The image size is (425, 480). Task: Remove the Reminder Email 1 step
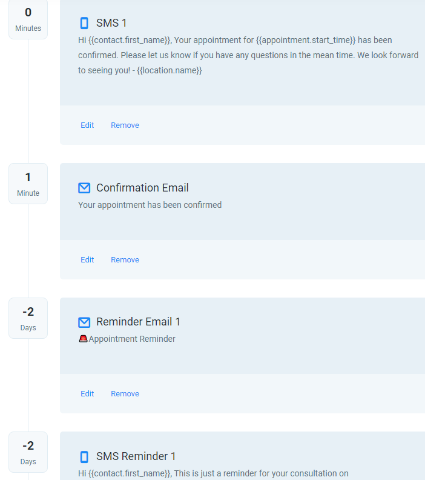tap(125, 394)
